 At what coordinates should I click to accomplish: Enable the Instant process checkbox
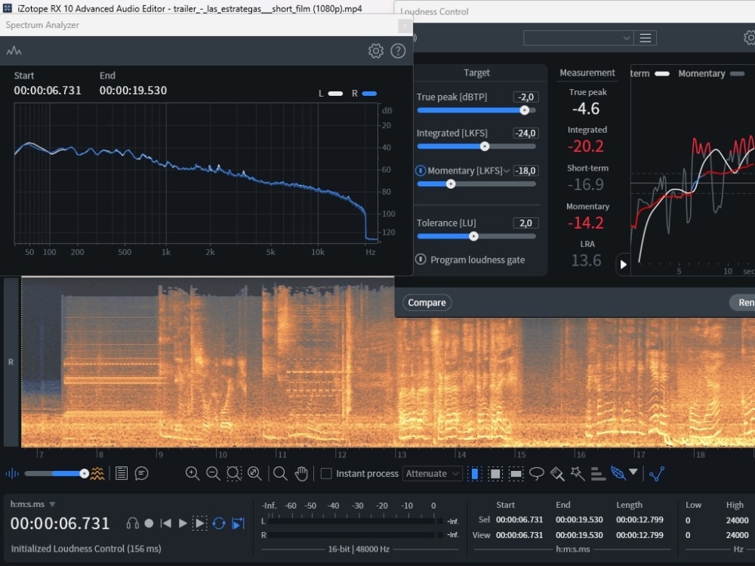pos(326,474)
